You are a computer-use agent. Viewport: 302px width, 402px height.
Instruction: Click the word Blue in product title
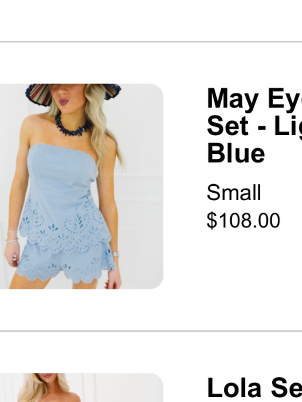click(x=236, y=154)
